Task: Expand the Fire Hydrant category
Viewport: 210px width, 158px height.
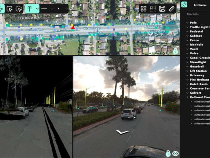Action: click(x=187, y=80)
